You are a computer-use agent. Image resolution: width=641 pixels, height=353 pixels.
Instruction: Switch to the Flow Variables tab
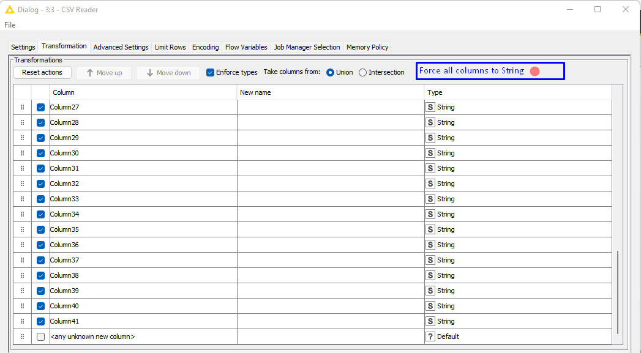point(246,47)
